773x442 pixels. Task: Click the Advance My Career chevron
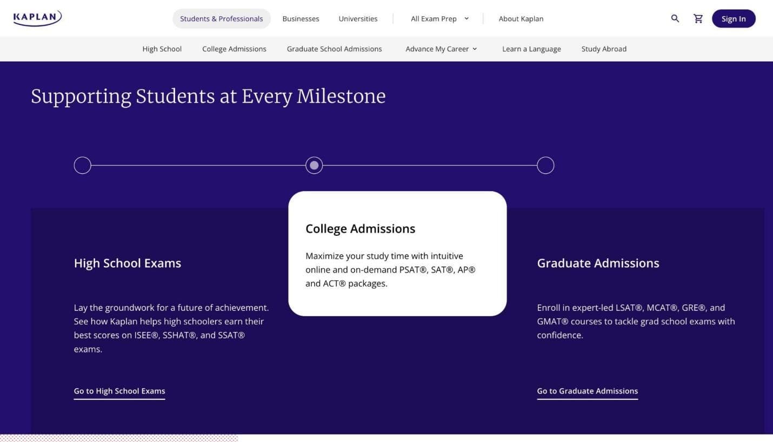(x=475, y=49)
